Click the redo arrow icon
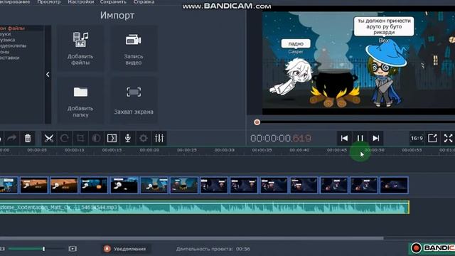 [11, 138]
